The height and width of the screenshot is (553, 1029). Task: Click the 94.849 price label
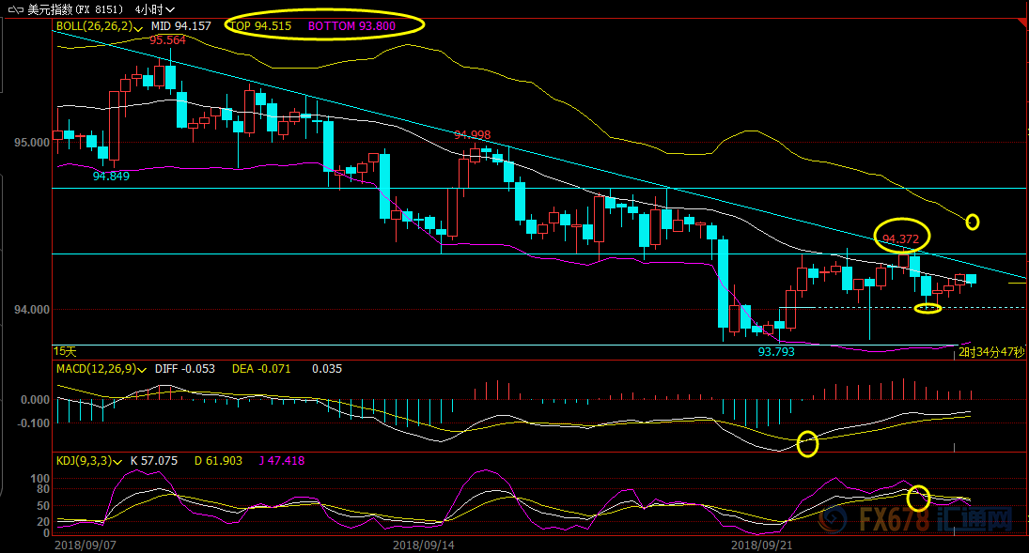pyautogui.click(x=111, y=176)
